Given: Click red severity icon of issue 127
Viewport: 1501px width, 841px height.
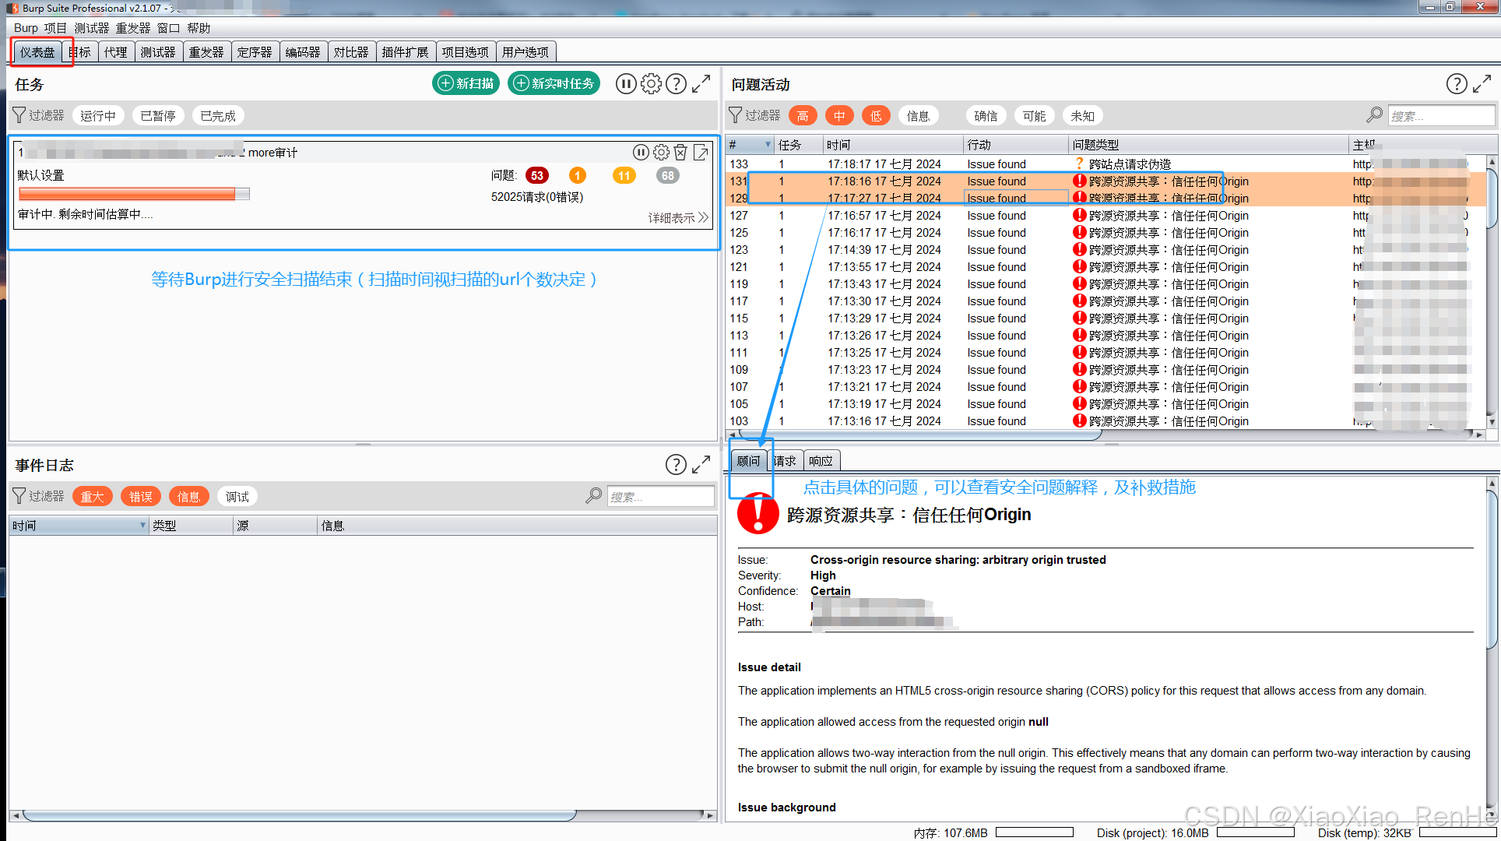Looking at the screenshot, I should pyautogui.click(x=1080, y=215).
